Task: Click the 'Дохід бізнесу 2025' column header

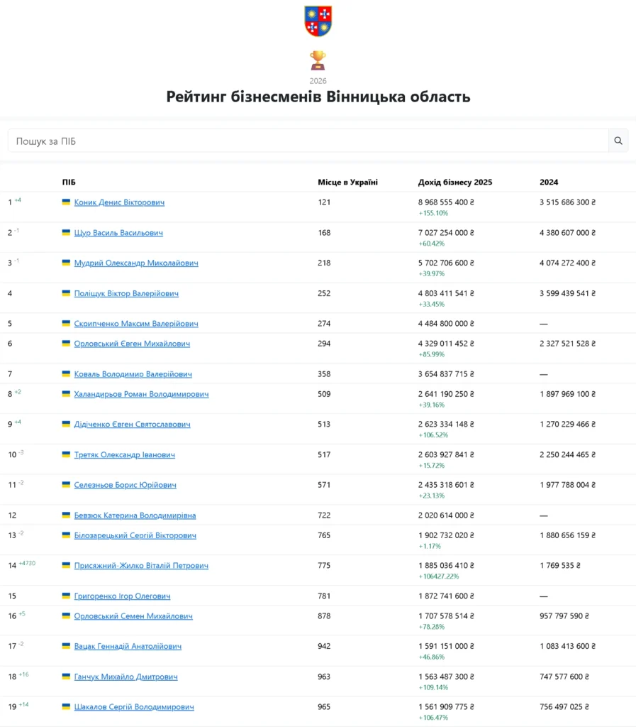Action: pos(454,182)
